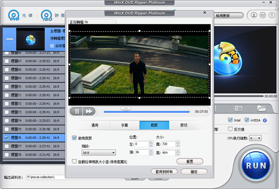Click the right-middle crop handle
279x189 pixels.
pyautogui.click(x=210, y=64)
